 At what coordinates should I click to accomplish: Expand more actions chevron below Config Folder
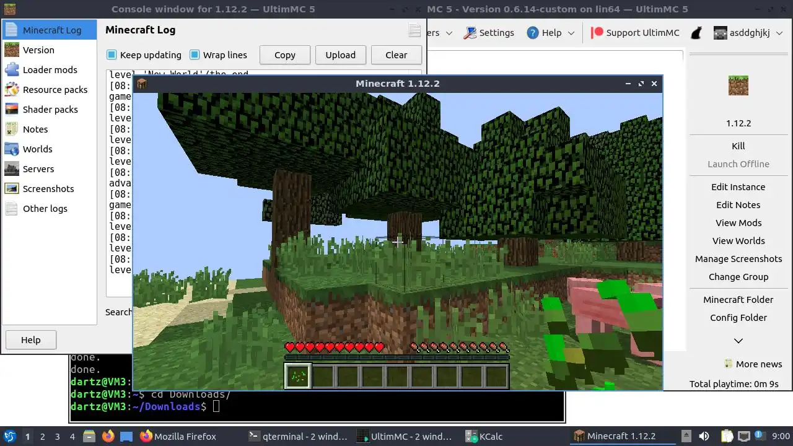(738, 341)
